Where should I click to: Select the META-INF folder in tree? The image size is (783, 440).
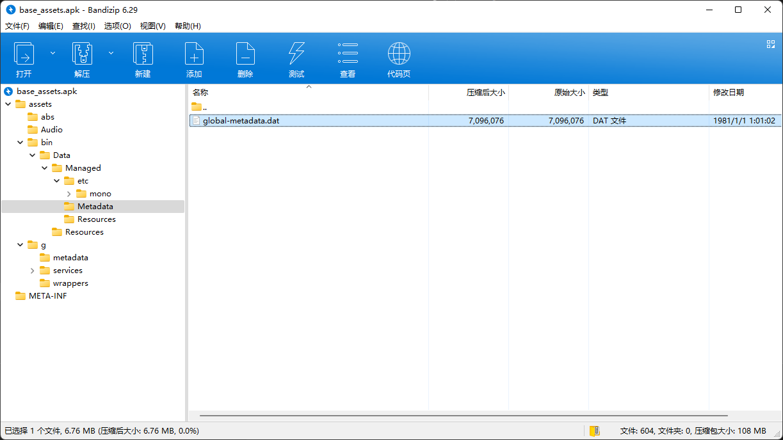[48, 296]
